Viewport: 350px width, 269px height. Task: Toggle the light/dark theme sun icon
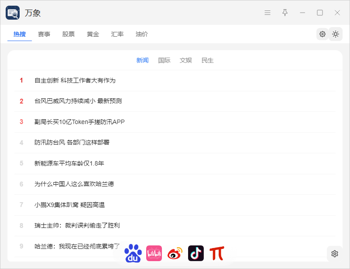pos(336,34)
